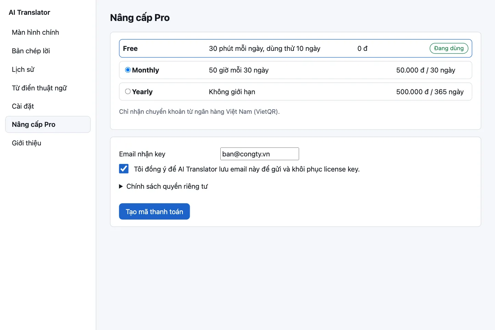
Task: Open Cài đặt settings page
Action: pos(48,106)
